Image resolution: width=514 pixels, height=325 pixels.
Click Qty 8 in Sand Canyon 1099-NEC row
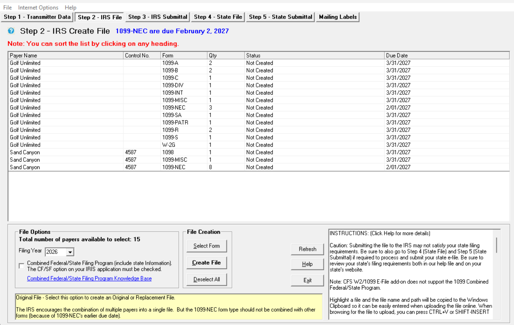pyautogui.click(x=210, y=167)
